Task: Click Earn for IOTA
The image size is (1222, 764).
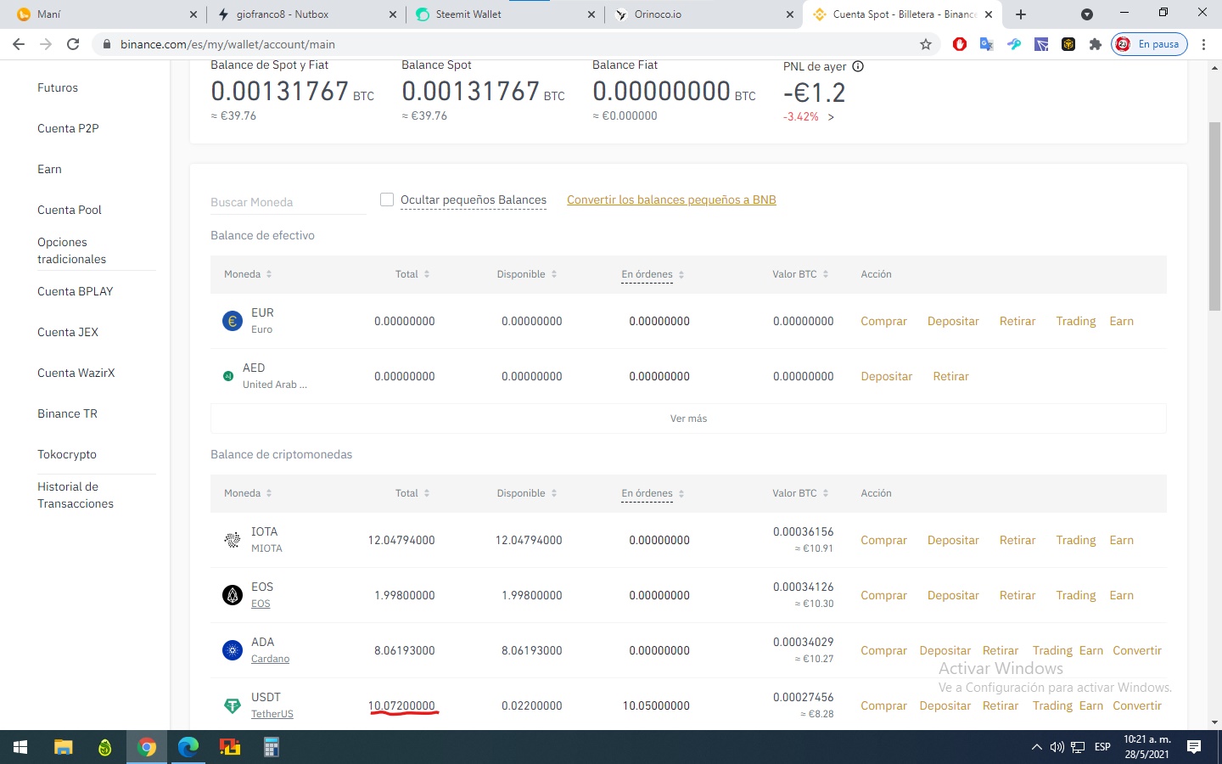Action: (x=1122, y=540)
